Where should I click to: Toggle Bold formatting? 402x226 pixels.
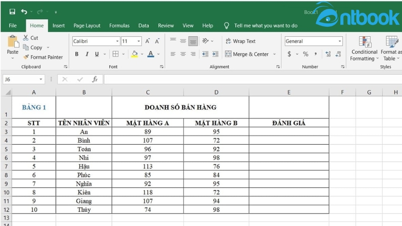[77, 54]
